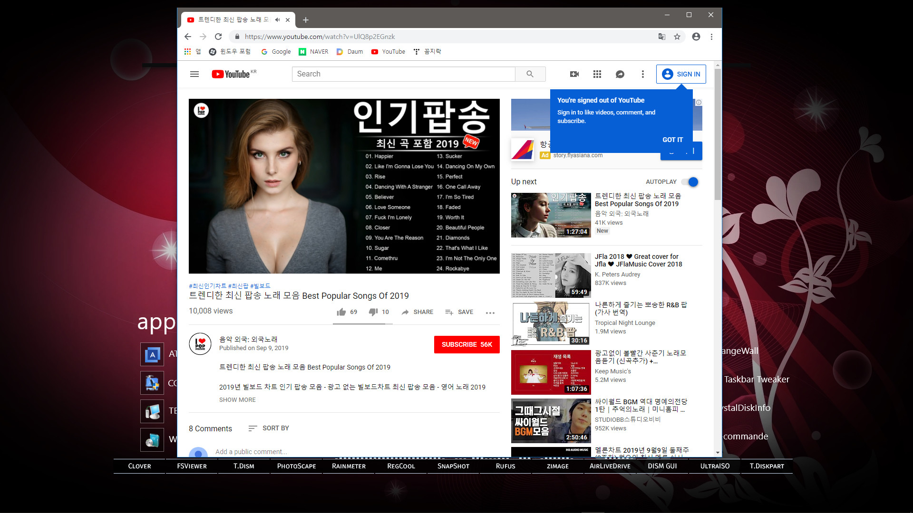The width and height of the screenshot is (913, 513).
Task: Open the Google bookmark
Action: click(276, 52)
